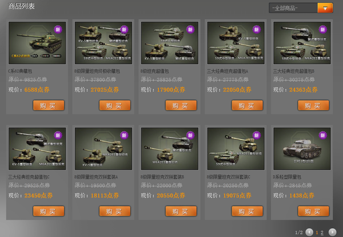This screenshot has width=343, height=237.
Task: Click the 新 badge on the 18113点券 bundle
Action: point(124,135)
